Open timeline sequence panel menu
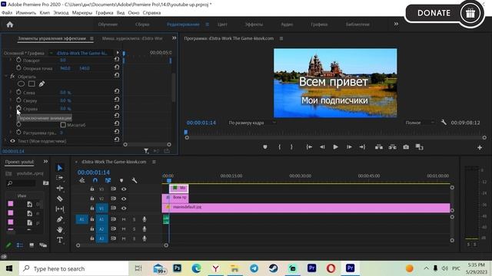 tap(154, 162)
